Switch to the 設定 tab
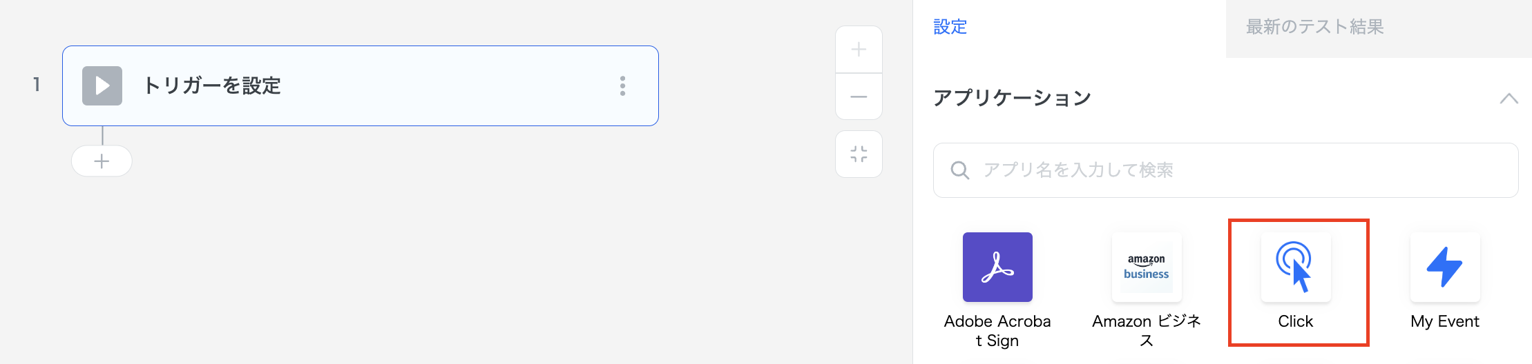This screenshot has width=1532, height=364. pyautogui.click(x=950, y=27)
